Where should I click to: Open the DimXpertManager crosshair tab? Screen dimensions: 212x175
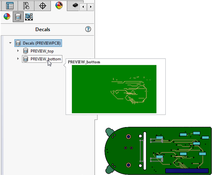tap(43, 6)
